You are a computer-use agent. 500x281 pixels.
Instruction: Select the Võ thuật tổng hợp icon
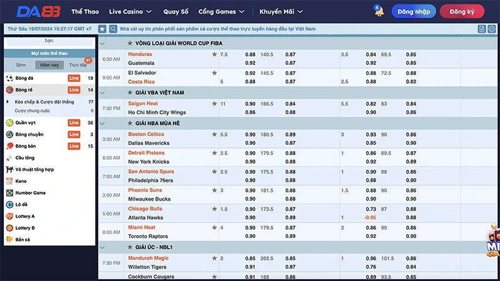[x=9, y=169]
